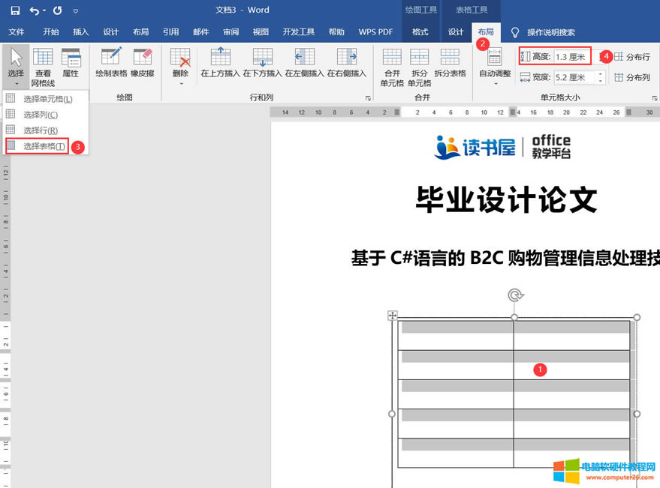Open table 属性 properties
Image resolution: width=660 pixels, height=488 pixels.
[71, 62]
